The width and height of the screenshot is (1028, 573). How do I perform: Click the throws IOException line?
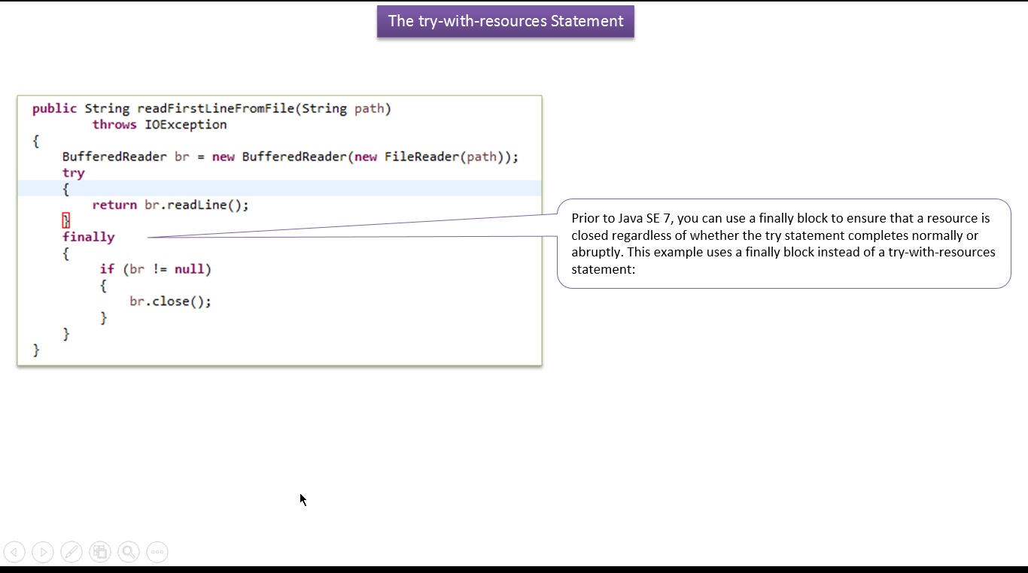160,125
